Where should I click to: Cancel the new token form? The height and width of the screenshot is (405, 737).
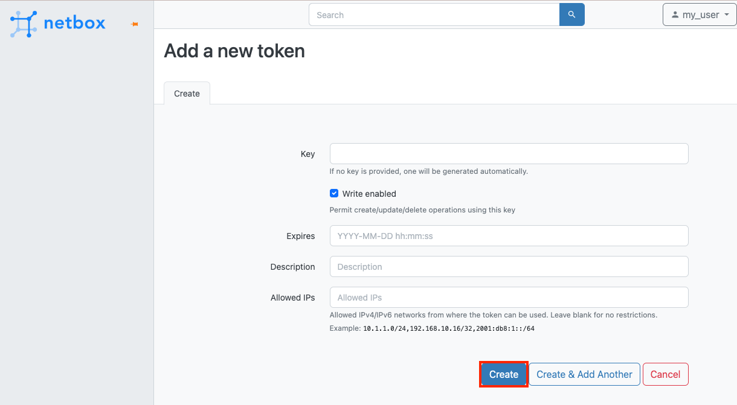(x=665, y=374)
